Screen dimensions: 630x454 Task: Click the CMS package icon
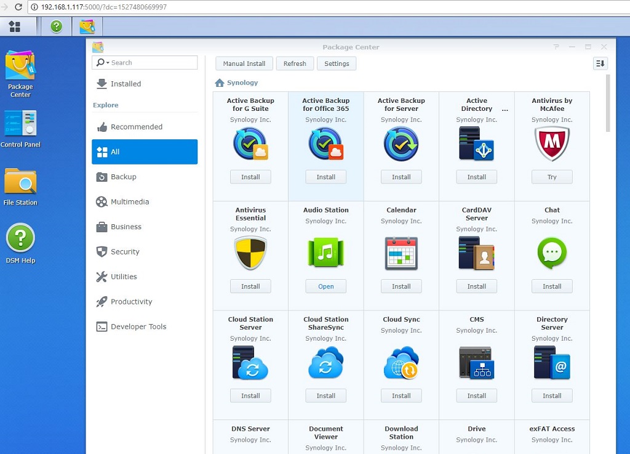pos(477,363)
